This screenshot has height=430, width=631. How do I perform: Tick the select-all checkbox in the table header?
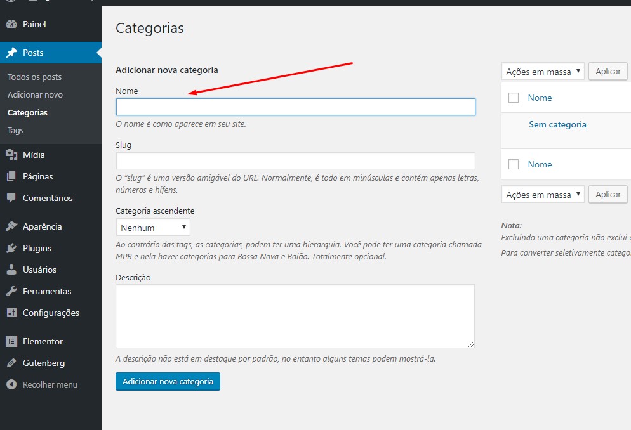coord(514,98)
